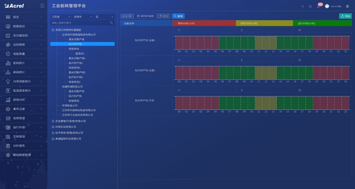Open the 分析报告 menu item

coord(24,146)
